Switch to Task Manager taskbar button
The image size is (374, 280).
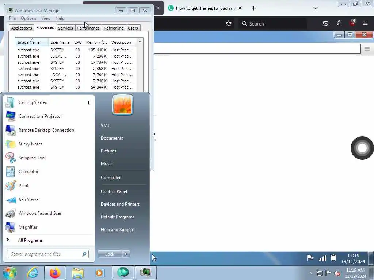tap(145, 273)
